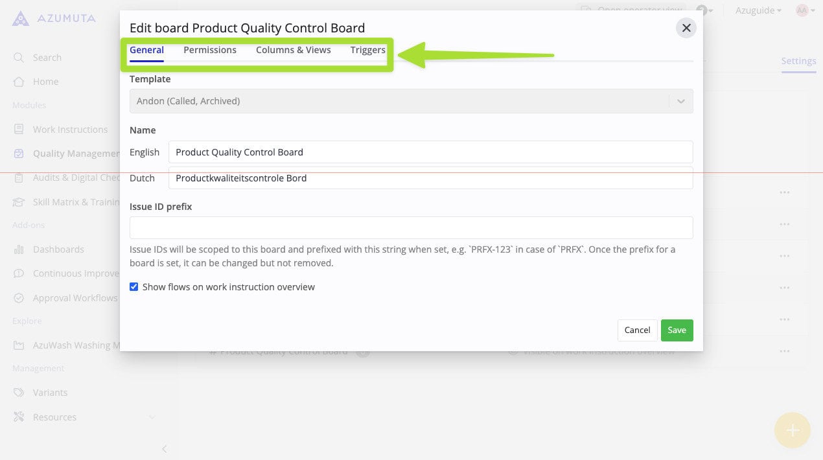Go to the Triggers tab
823x460 pixels.
[x=367, y=50]
